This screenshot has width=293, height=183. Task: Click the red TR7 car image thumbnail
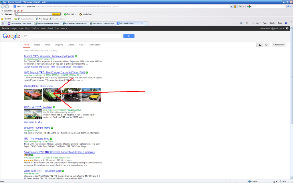click(x=33, y=95)
